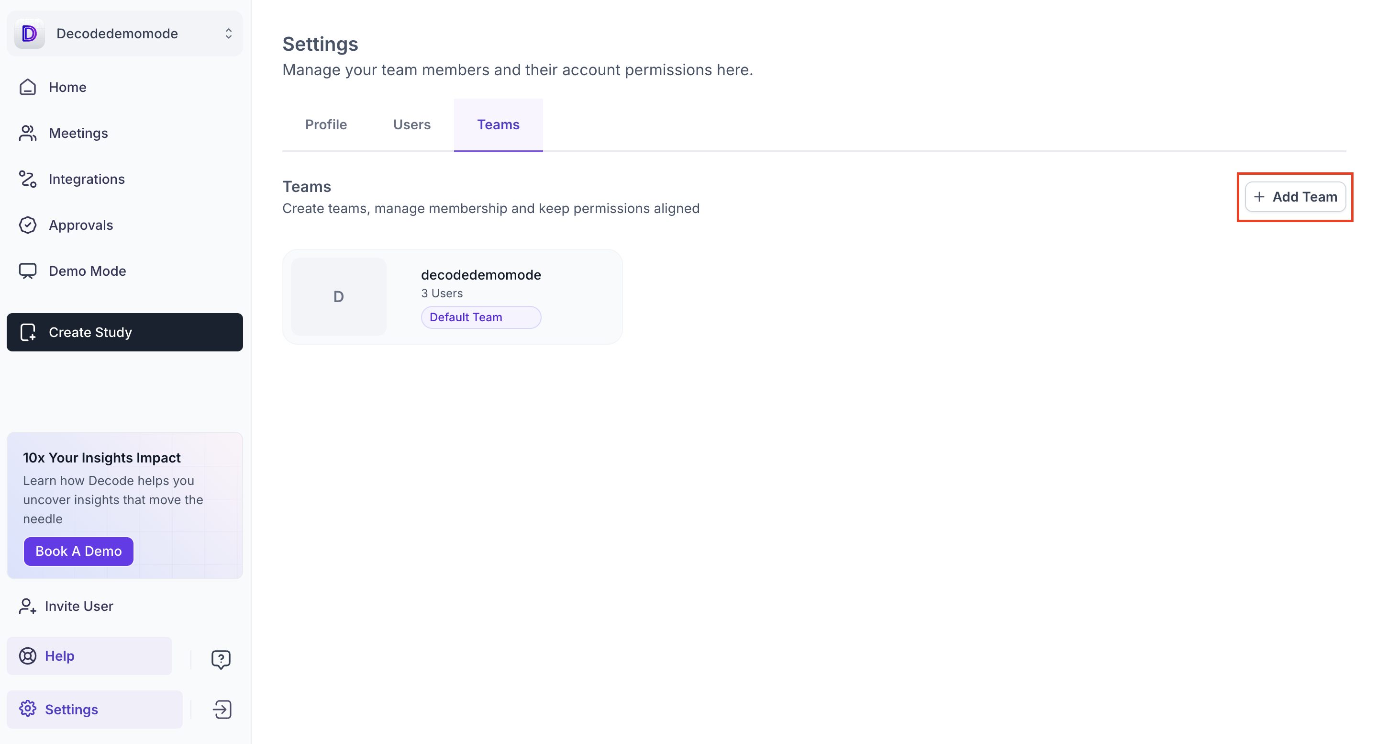This screenshot has width=1377, height=744.
Task: Click the Settings gear icon
Action: (x=28, y=709)
